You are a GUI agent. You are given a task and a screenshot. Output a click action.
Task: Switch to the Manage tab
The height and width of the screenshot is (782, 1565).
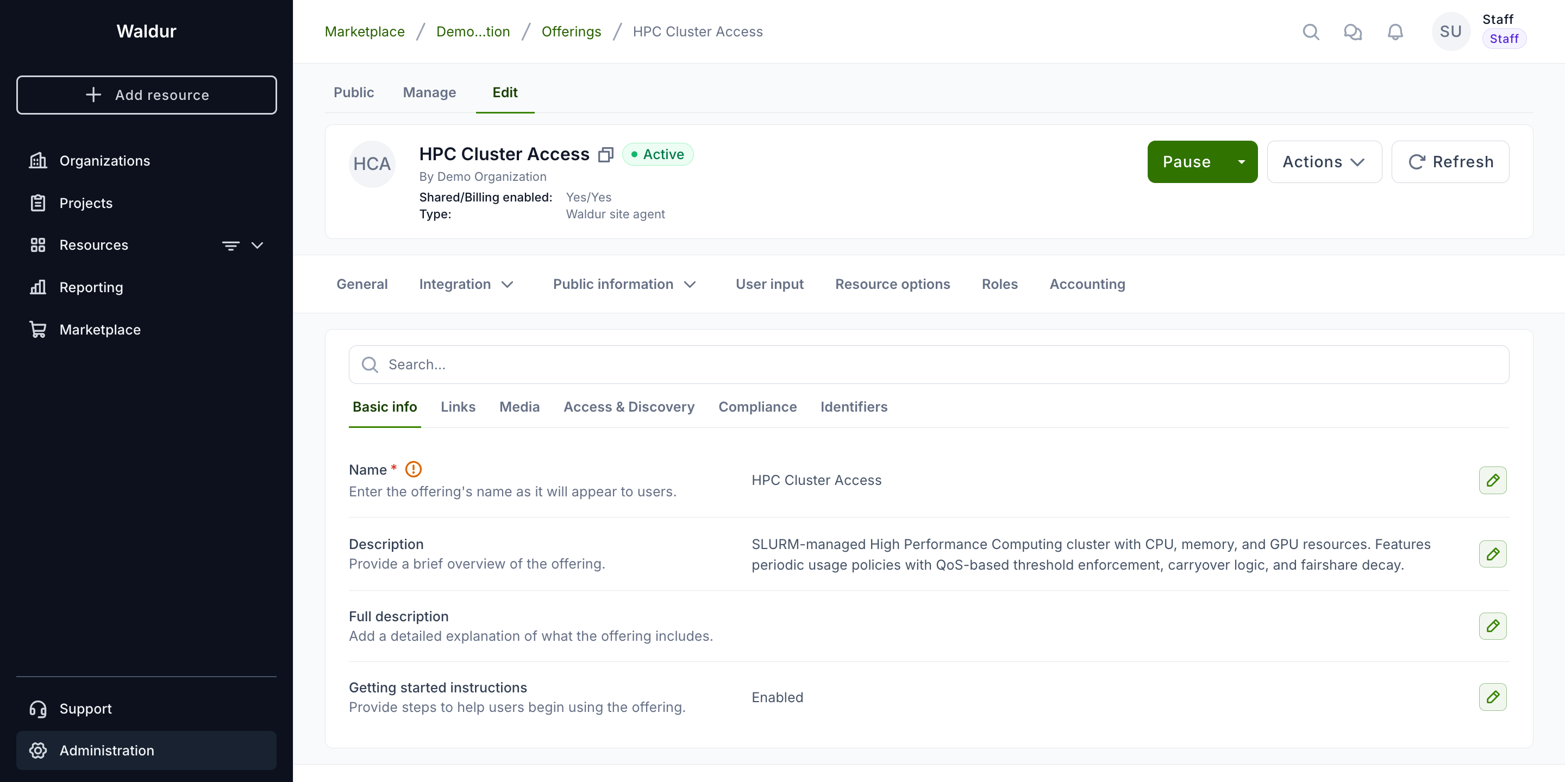coord(429,92)
